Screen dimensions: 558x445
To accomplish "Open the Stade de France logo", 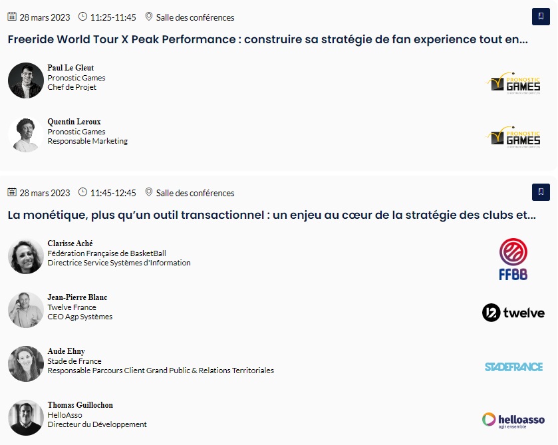I will pos(513,367).
